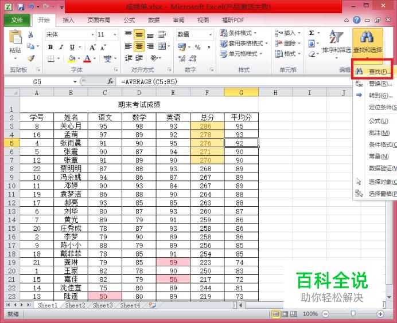Open the number format dropdown 数值

pyautogui.click(x=211, y=34)
